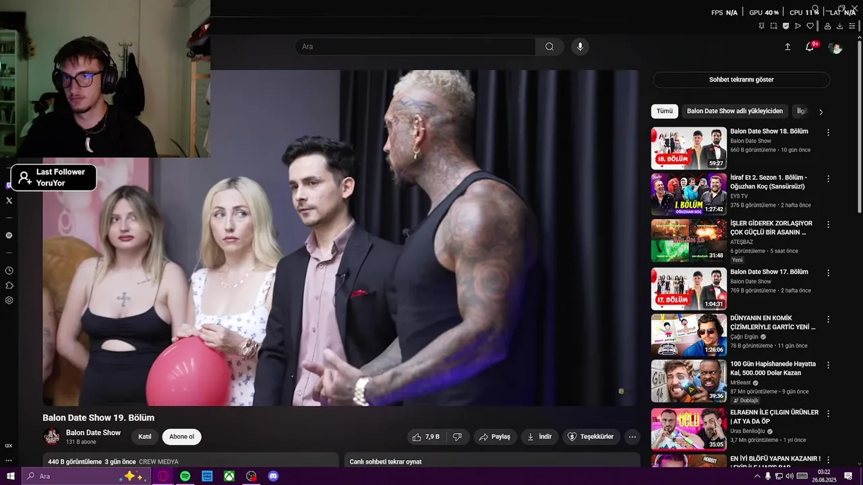Click the send/flow arrow icon in toolbar

(798, 26)
